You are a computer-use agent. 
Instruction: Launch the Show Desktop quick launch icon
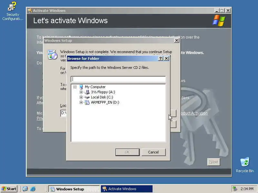25,189
